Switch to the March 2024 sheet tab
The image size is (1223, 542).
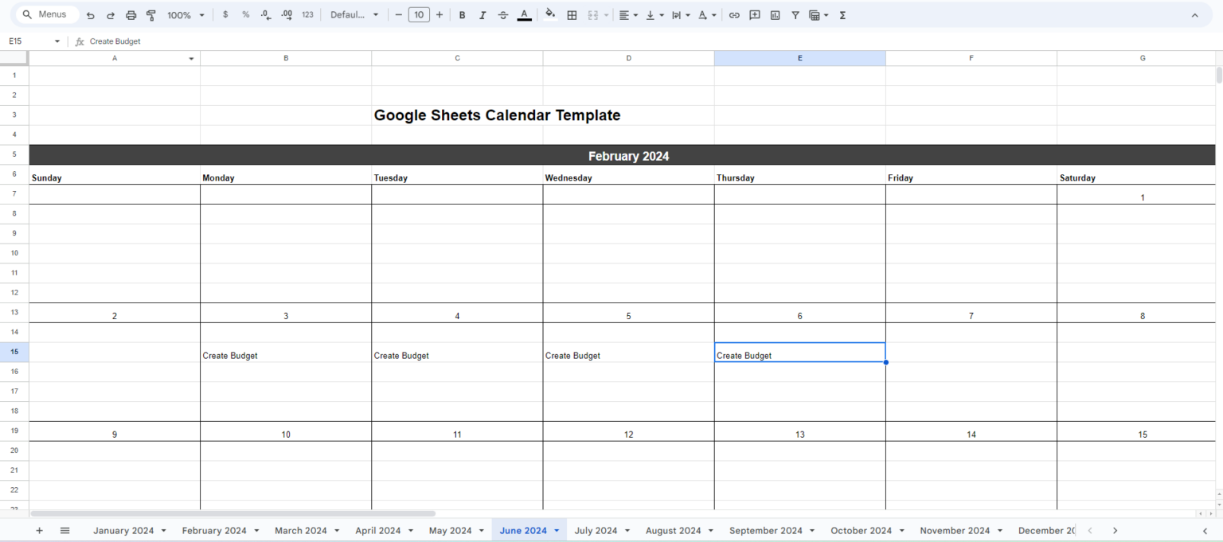(x=301, y=530)
